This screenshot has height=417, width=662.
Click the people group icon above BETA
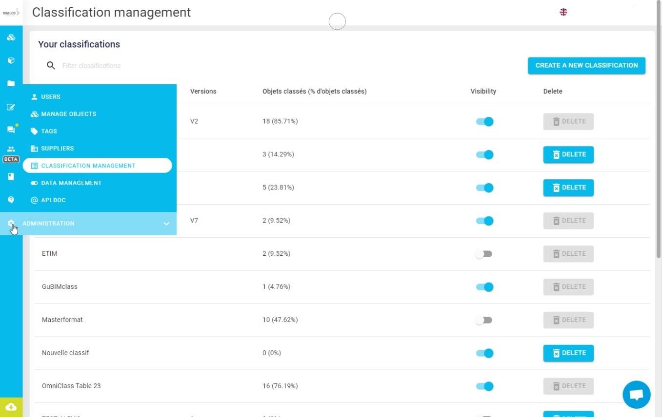click(x=11, y=149)
